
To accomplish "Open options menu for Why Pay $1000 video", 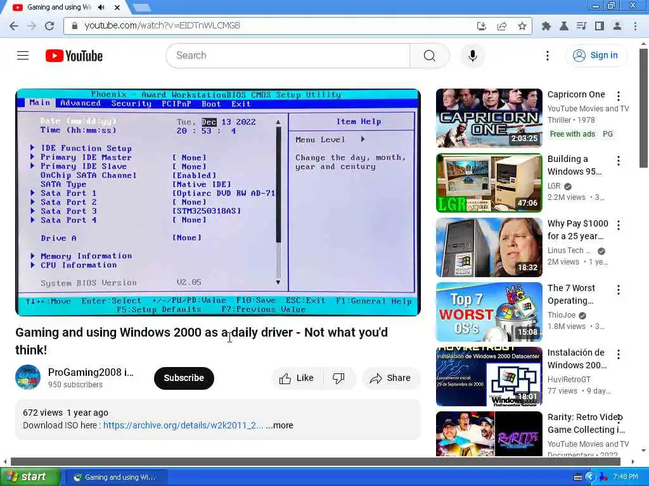I will click(619, 225).
